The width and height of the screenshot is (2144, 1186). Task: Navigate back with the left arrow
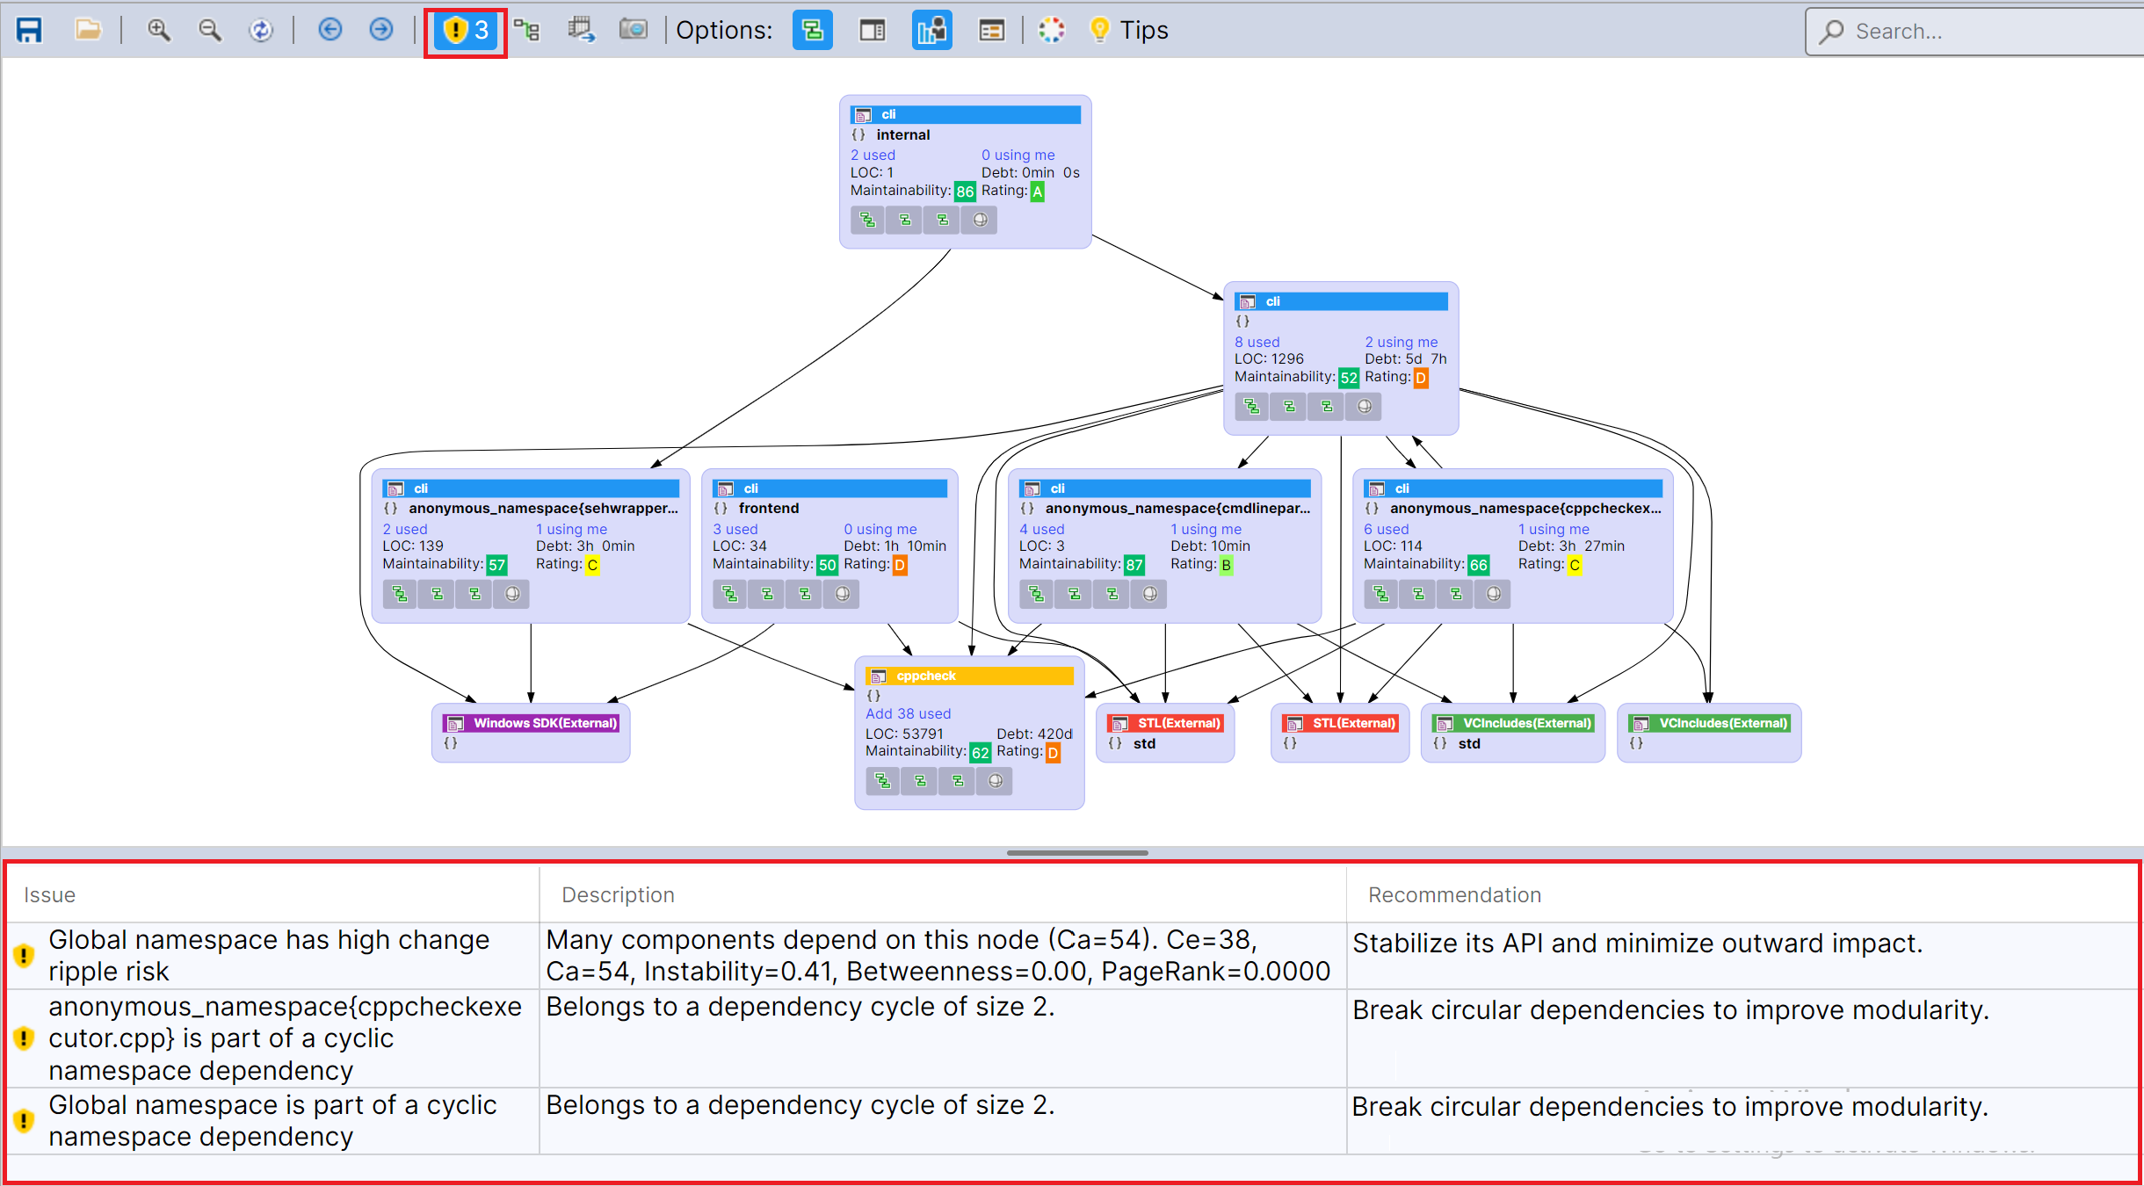click(330, 29)
